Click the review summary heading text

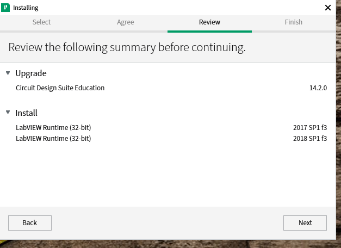click(127, 47)
